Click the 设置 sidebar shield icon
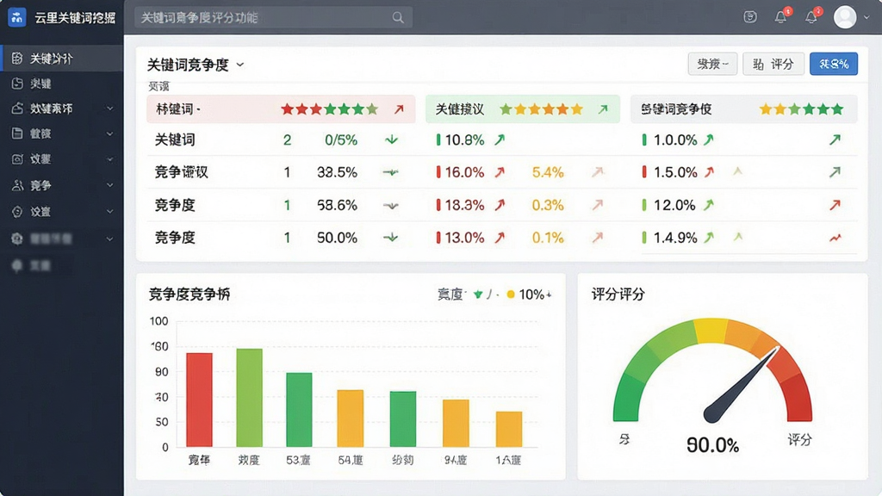 pyautogui.click(x=17, y=212)
